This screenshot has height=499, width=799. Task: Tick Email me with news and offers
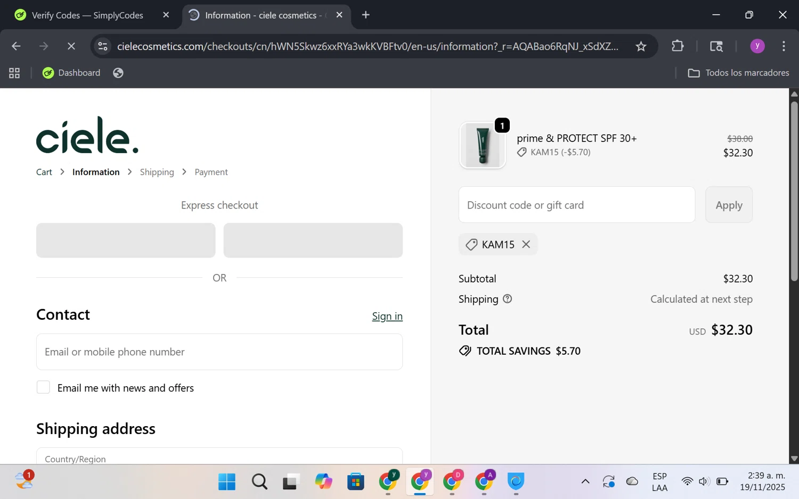[x=43, y=387]
